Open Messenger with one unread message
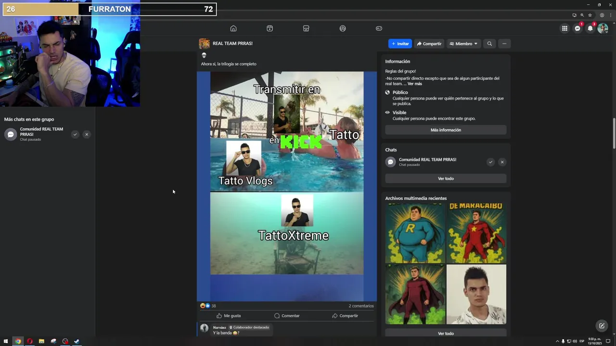The image size is (616, 346). click(577, 28)
